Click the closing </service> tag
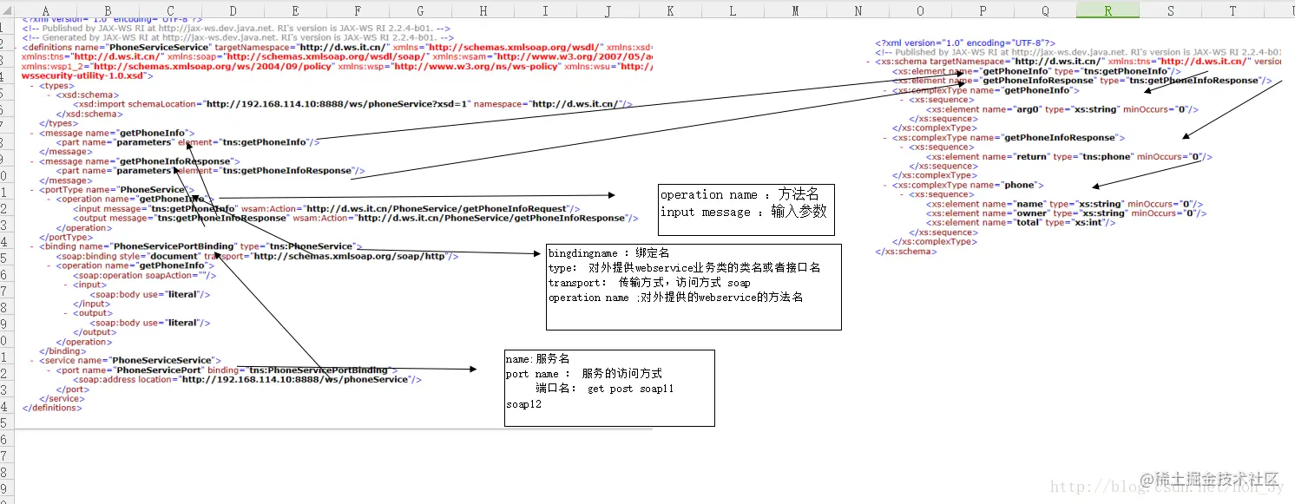Viewport: 1295px width, 504px height. point(62,398)
